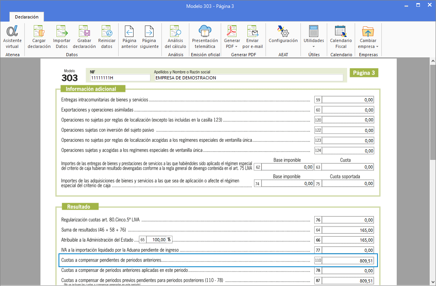436x286 pixels.
Task: Select the Declaración ribbon tab
Action: pos(27,17)
